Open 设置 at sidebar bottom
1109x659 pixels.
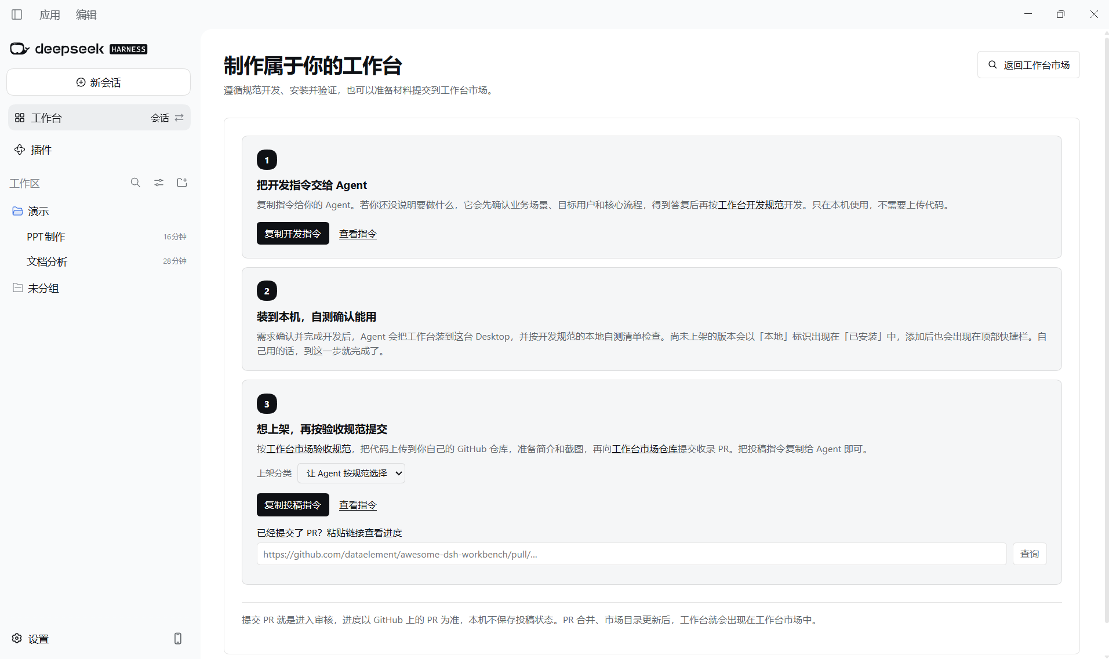click(x=31, y=639)
